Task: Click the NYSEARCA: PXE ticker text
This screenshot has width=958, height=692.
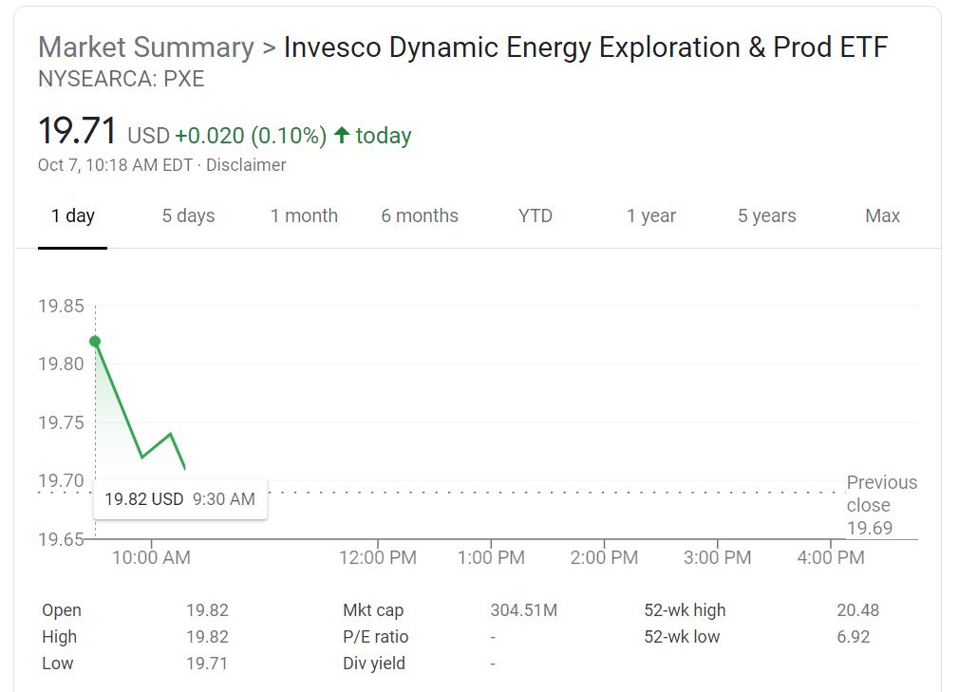Action: coord(121,80)
